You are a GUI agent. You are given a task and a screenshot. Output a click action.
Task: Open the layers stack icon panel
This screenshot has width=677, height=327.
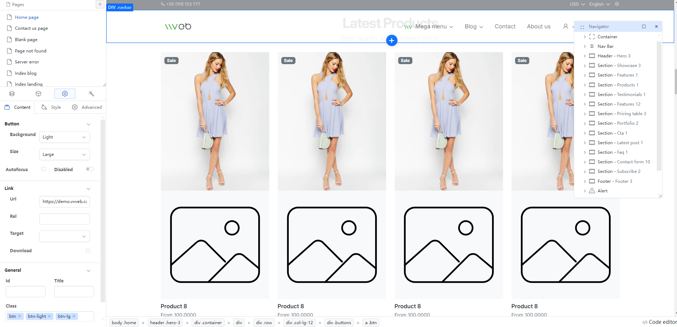tap(12, 94)
